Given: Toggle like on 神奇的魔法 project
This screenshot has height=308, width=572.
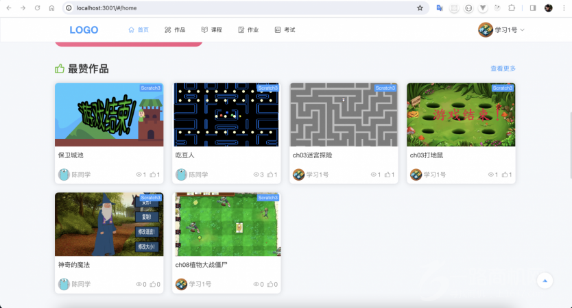Looking at the screenshot, I should [x=152, y=284].
